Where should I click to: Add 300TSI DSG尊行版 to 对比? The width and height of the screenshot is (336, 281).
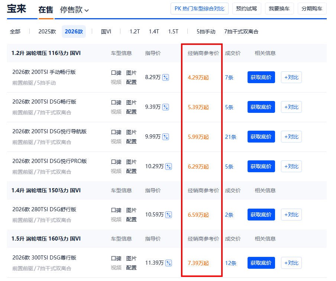click(291, 263)
